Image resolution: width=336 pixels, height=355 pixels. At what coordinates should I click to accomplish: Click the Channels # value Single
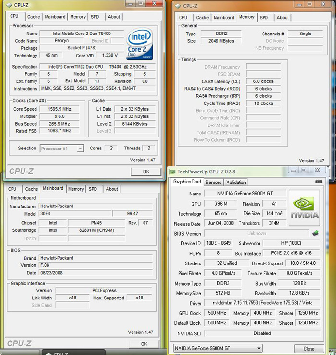point(305,34)
